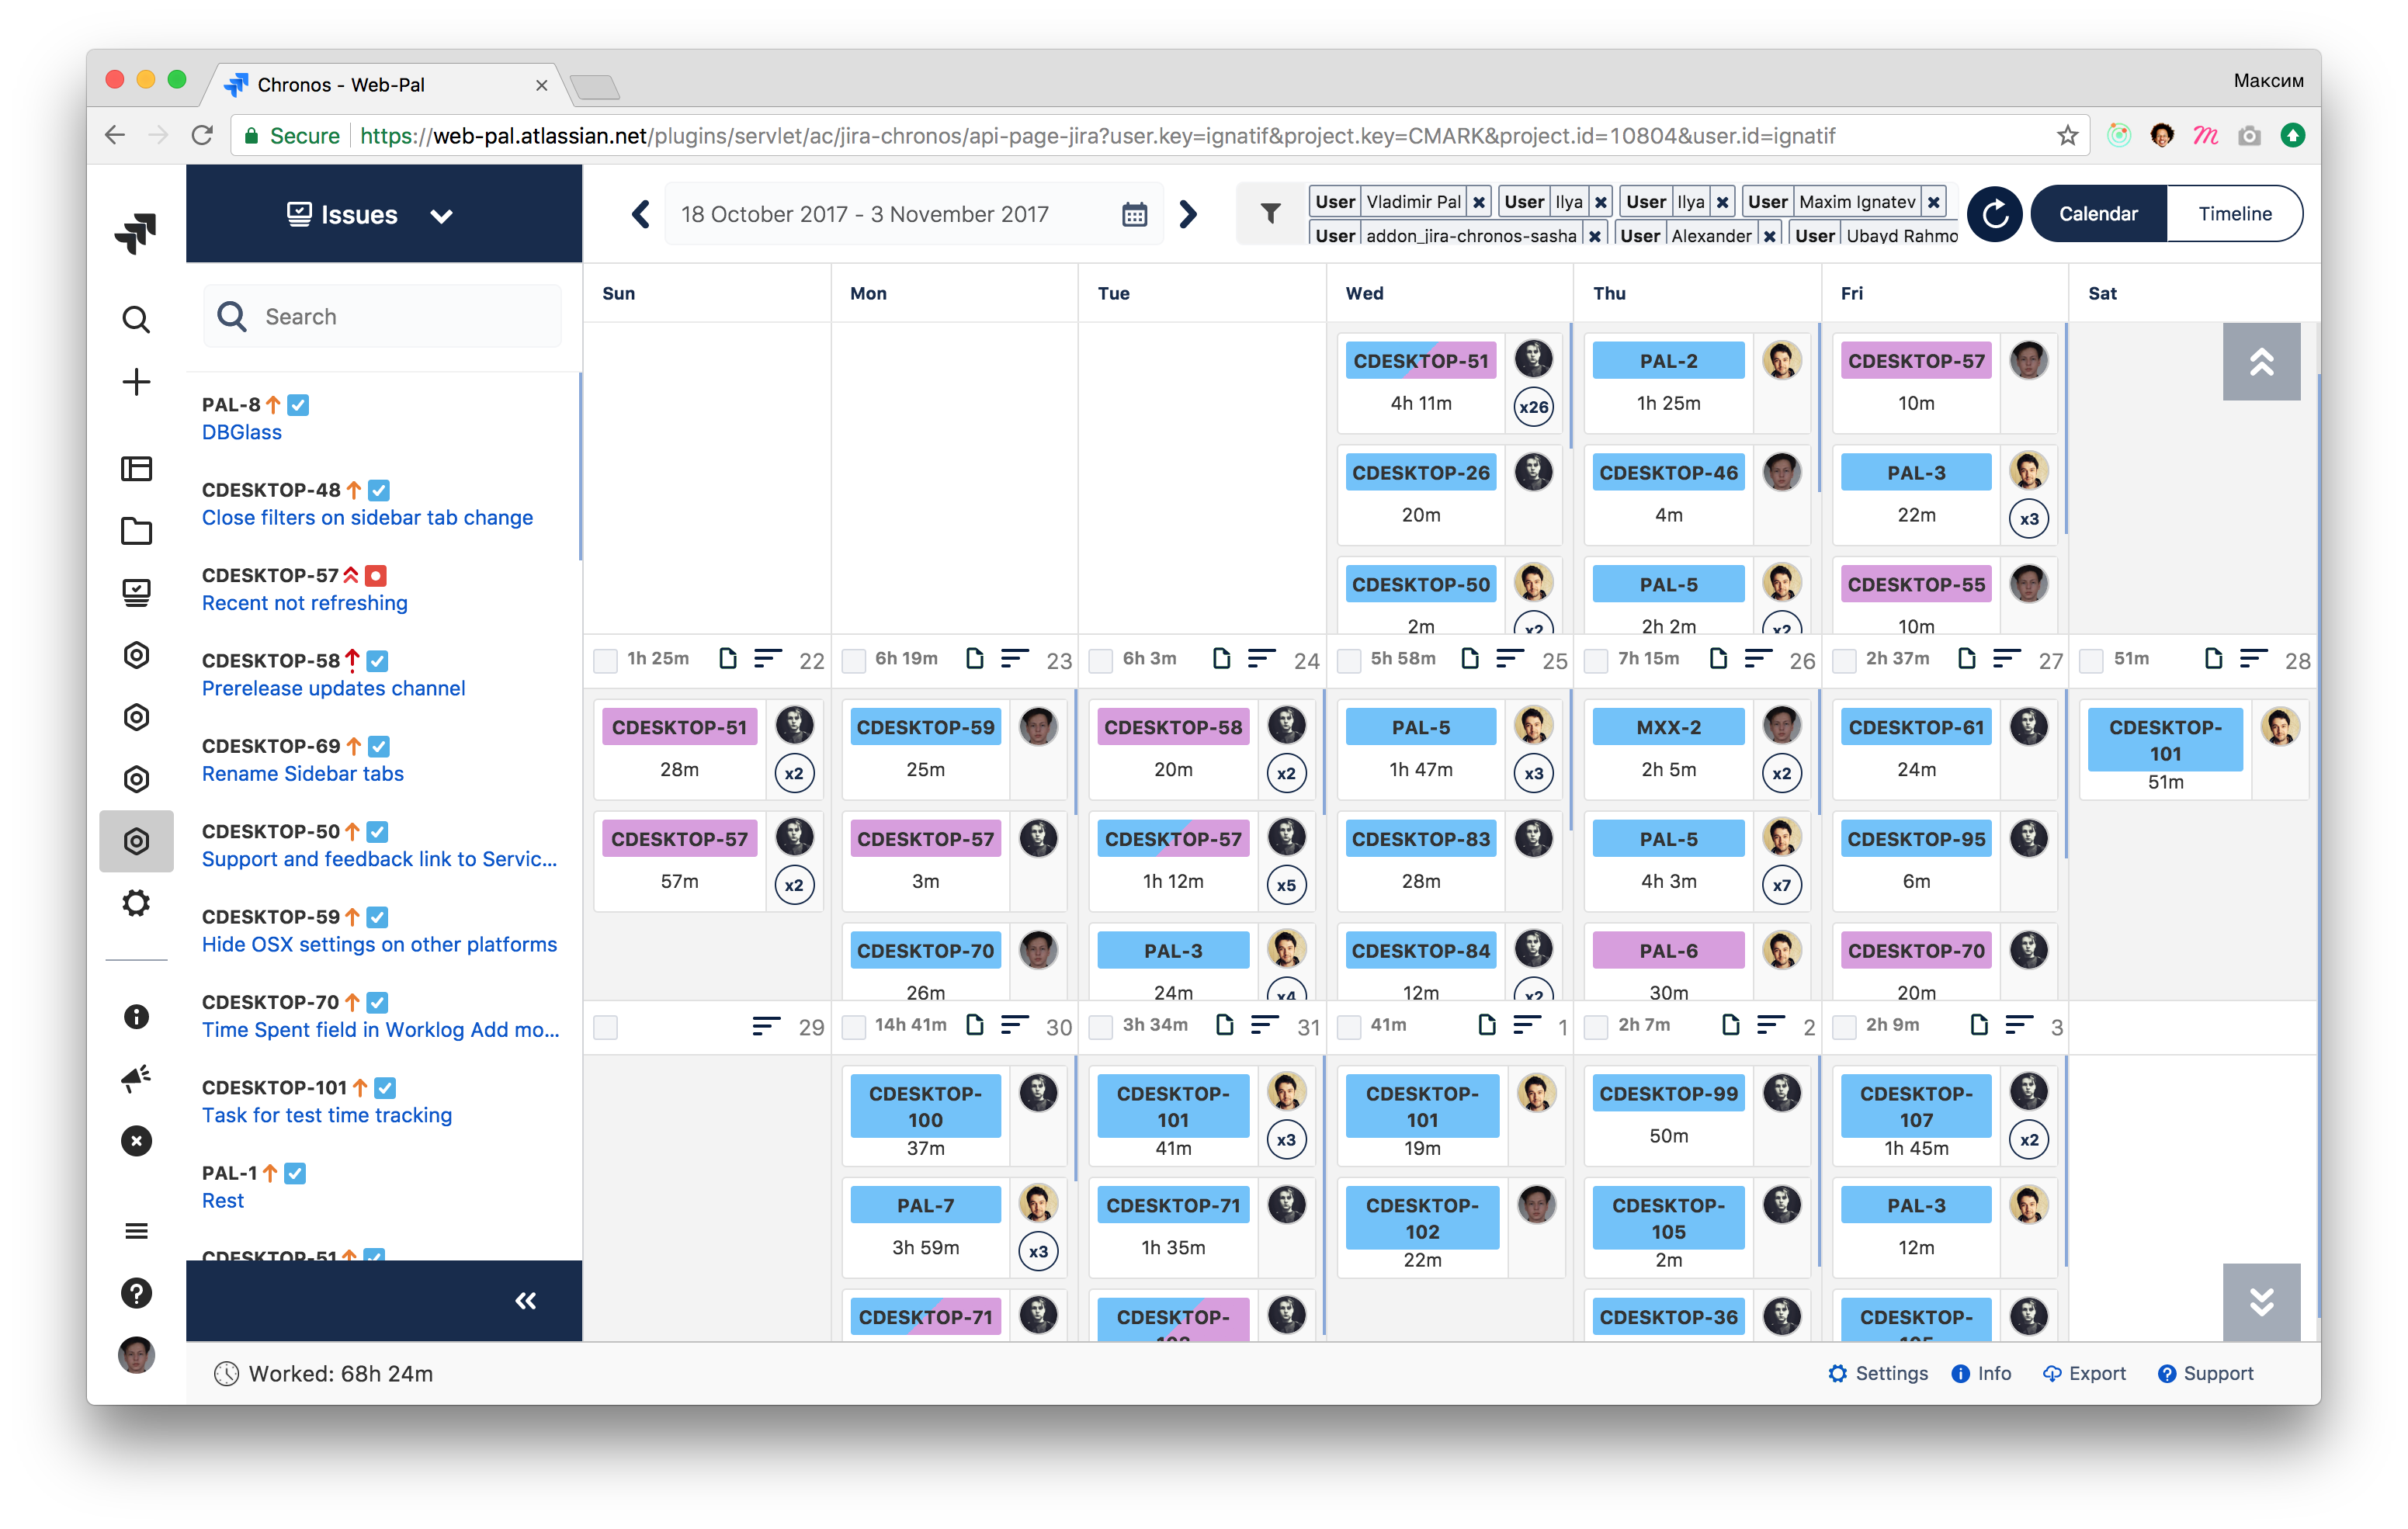2408x1529 pixels.
Task: Go to previous date range arrow
Action: pos(641,214)
